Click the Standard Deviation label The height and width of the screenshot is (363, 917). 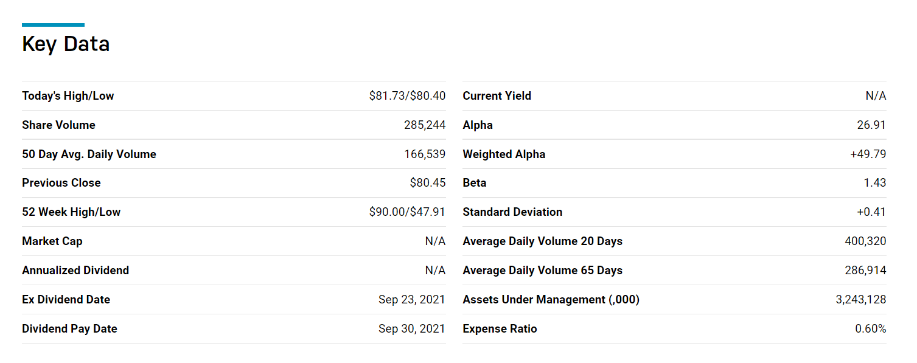pos(512,212)
